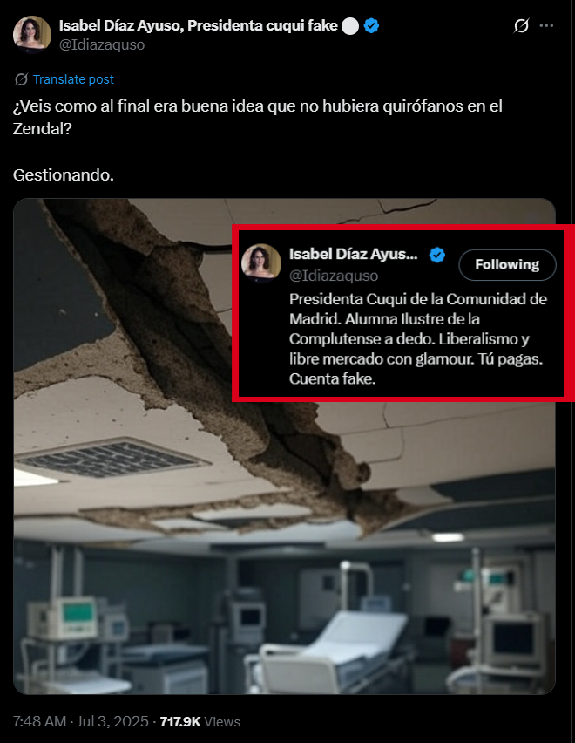Image resolution: width=575 pixels, height=743 pixels.
Task: Open the three-dot more options menu
Action: tap(546, 25)
